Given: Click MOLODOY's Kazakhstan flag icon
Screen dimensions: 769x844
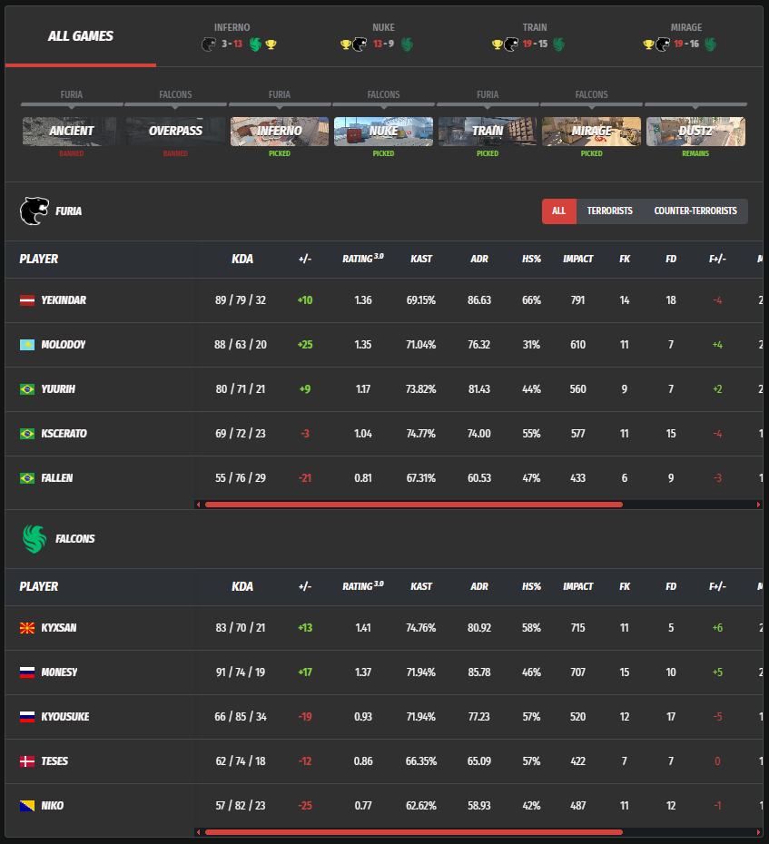Looking at the screenshot, I should (27, 345).
